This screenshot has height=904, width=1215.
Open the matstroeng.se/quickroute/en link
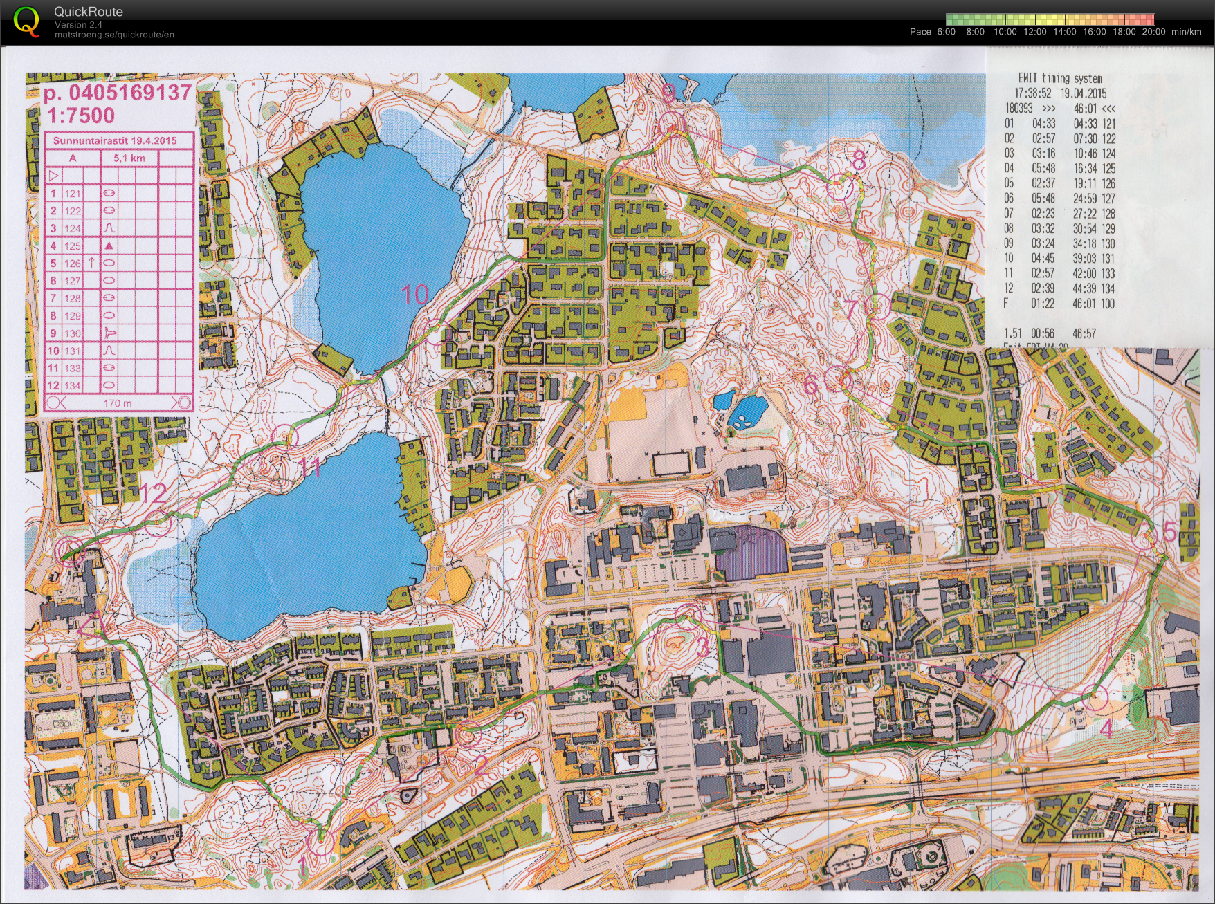click(114, 35)
